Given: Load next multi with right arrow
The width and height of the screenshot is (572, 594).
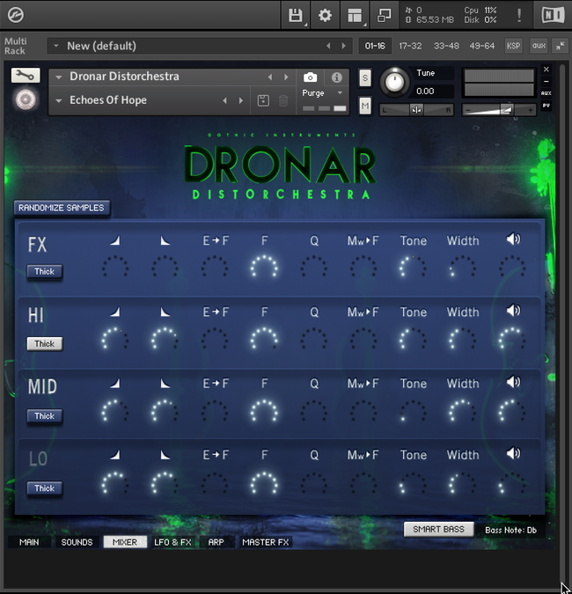Looking at the screenshot, I should coord(343,46).
